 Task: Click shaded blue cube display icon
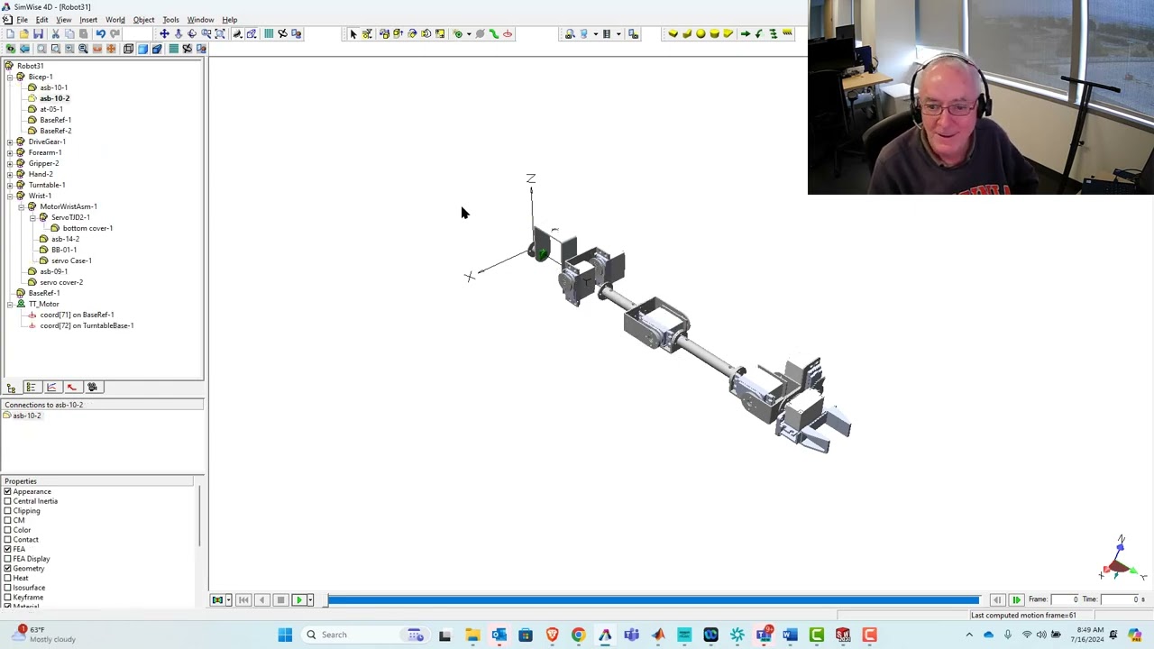point(142,49)
